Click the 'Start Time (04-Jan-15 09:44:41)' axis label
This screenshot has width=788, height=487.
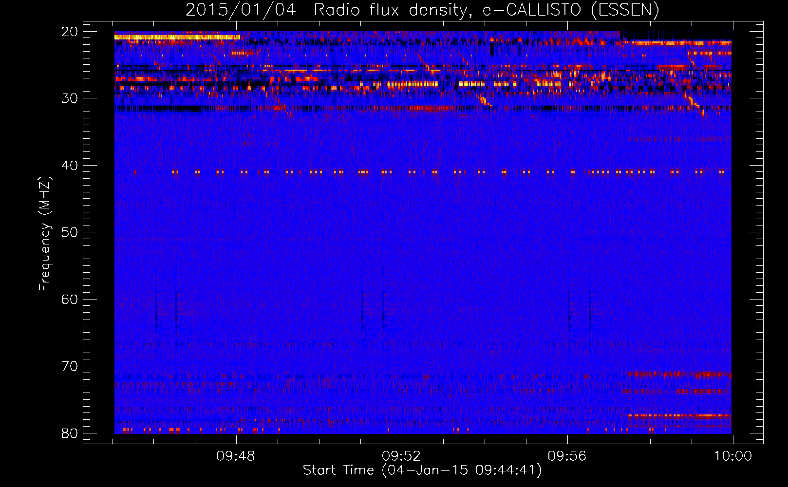tap(422, 470)
